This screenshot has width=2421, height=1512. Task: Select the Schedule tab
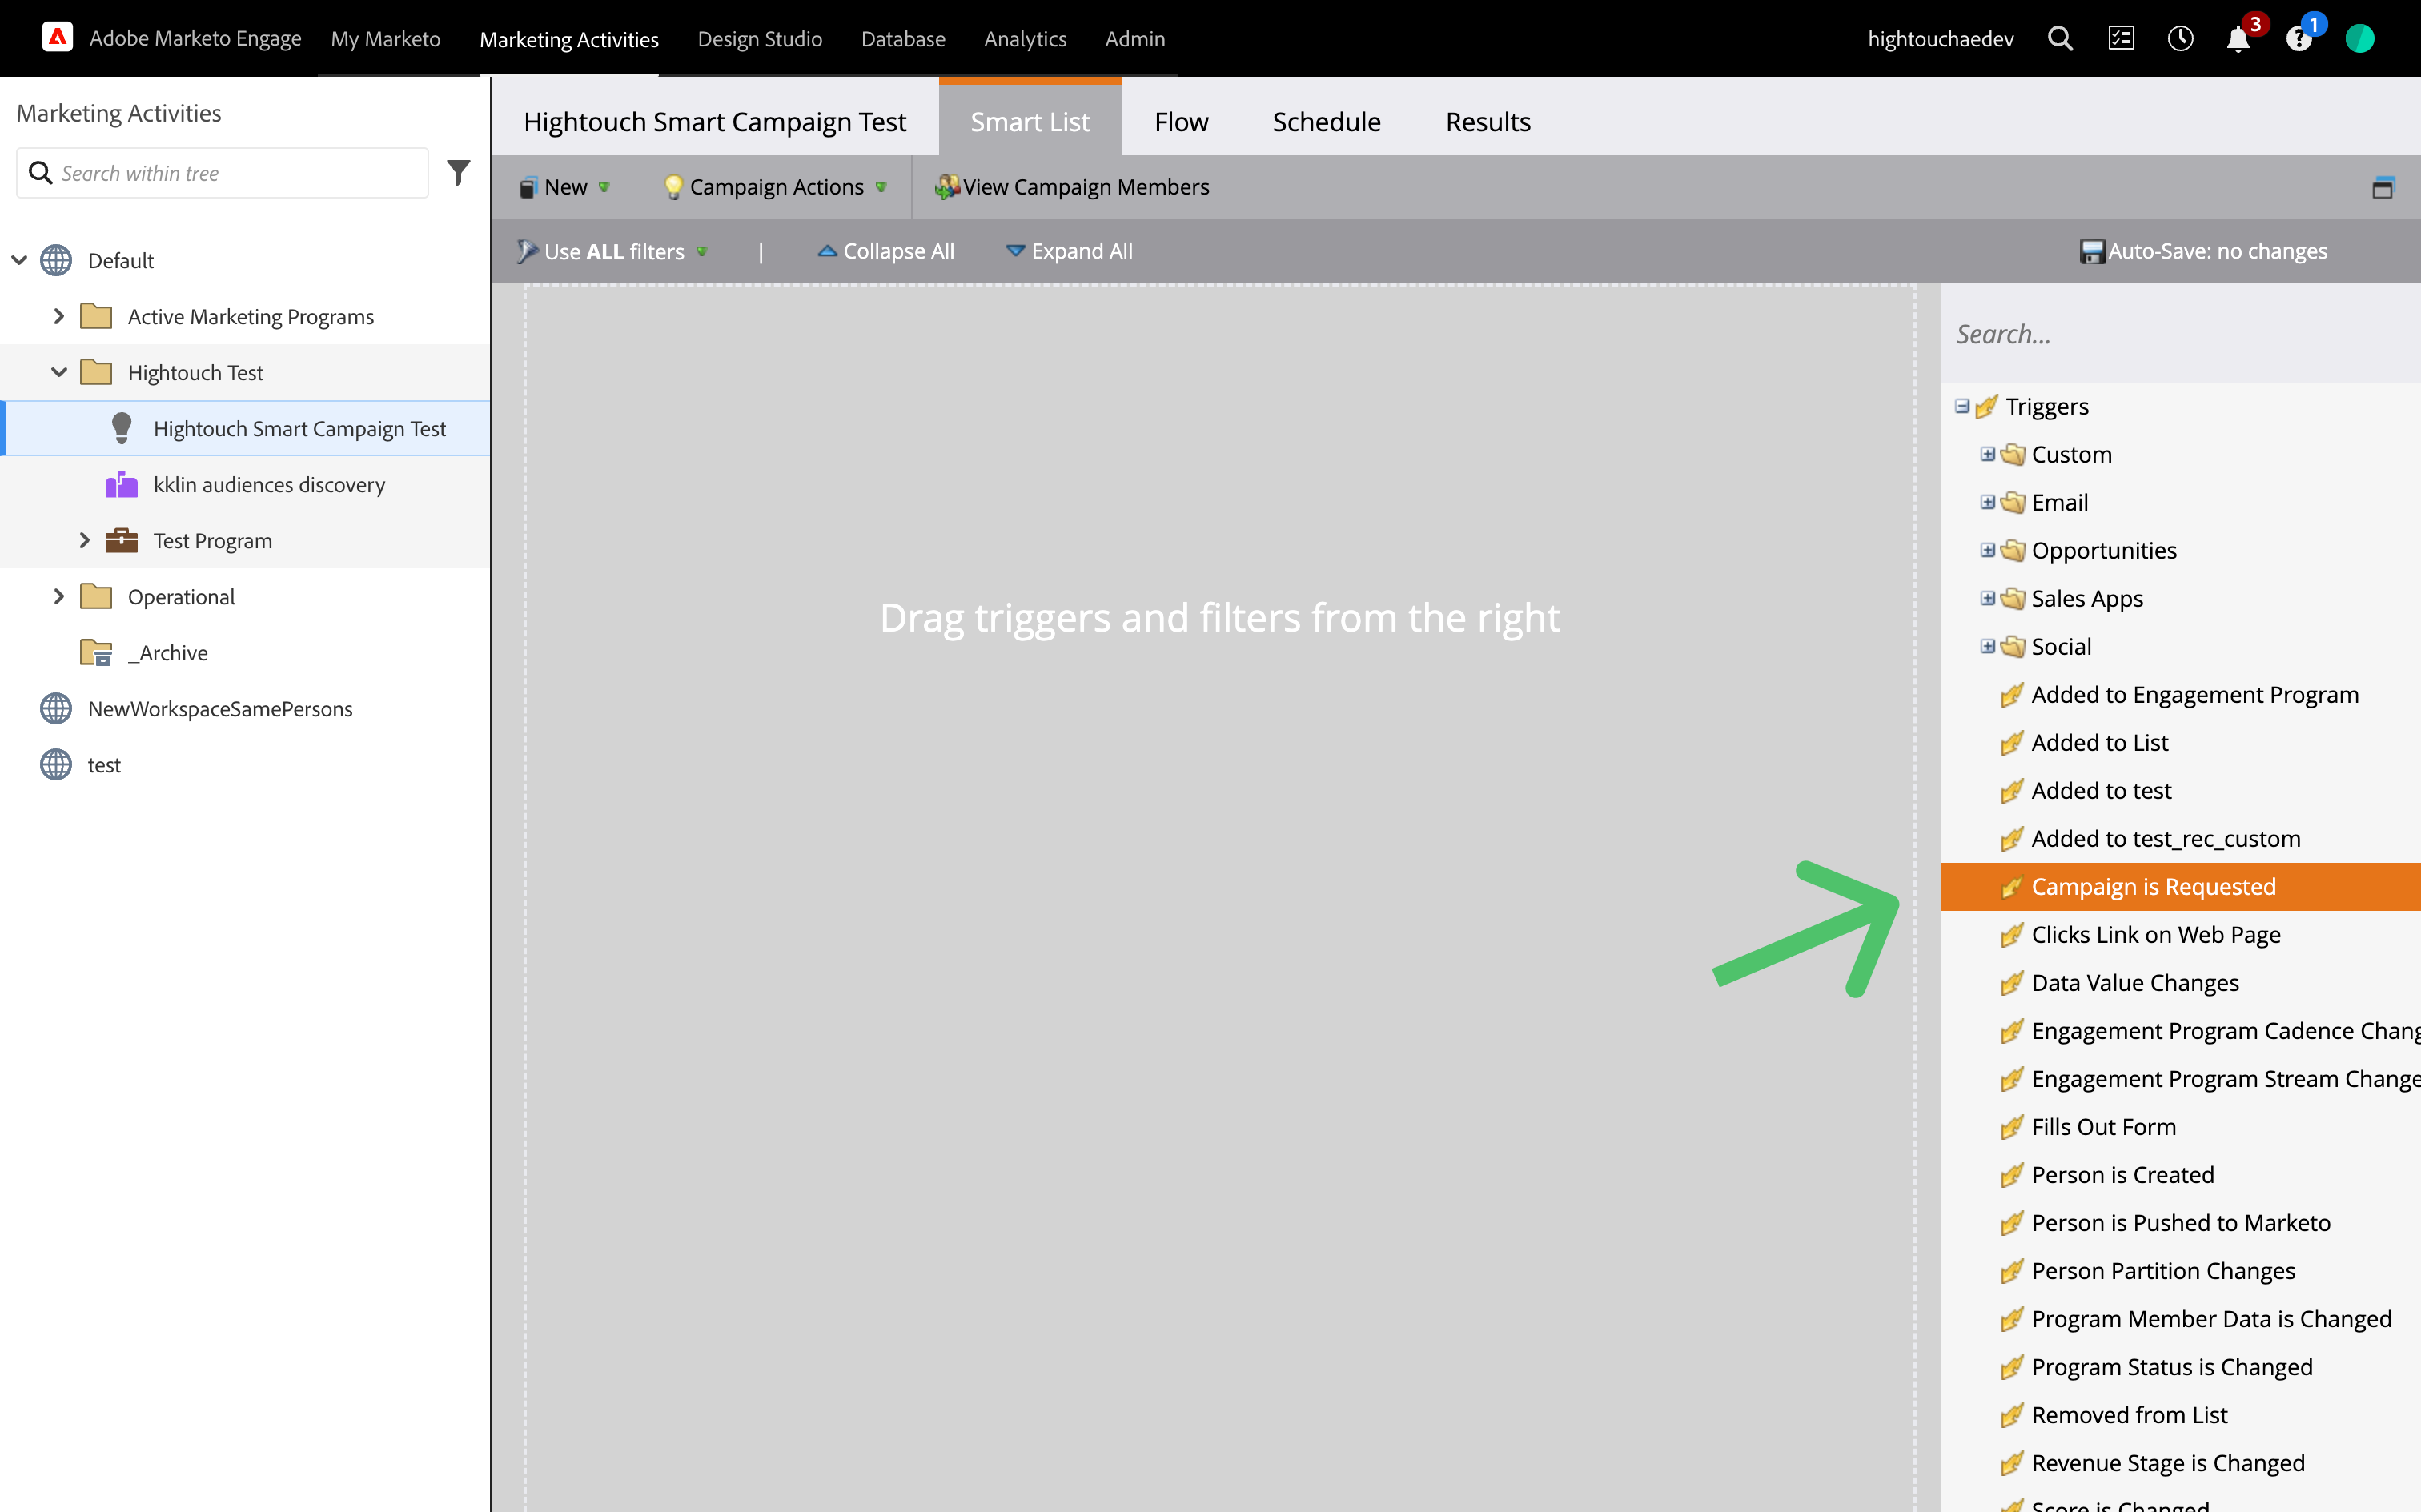(1327, 122)
